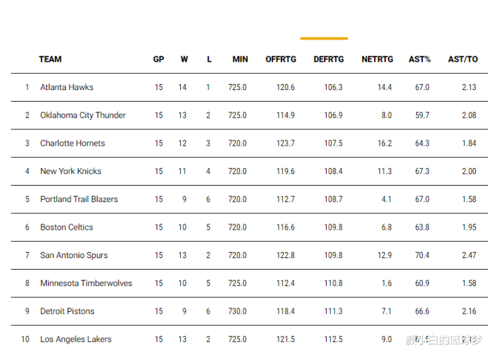
Task: Sort by W wins column header
Action: [184, 60]
